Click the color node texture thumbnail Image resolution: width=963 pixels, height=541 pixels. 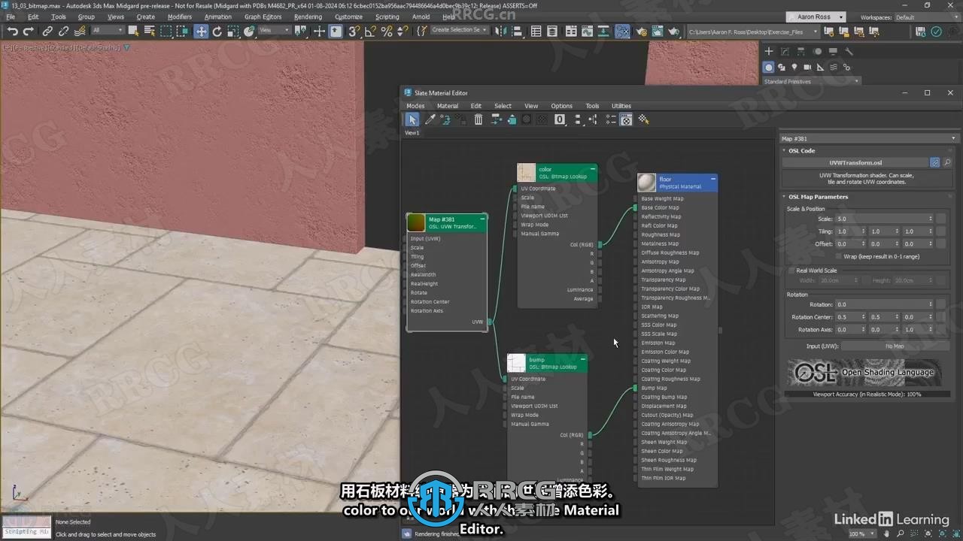tap(527, 173)
